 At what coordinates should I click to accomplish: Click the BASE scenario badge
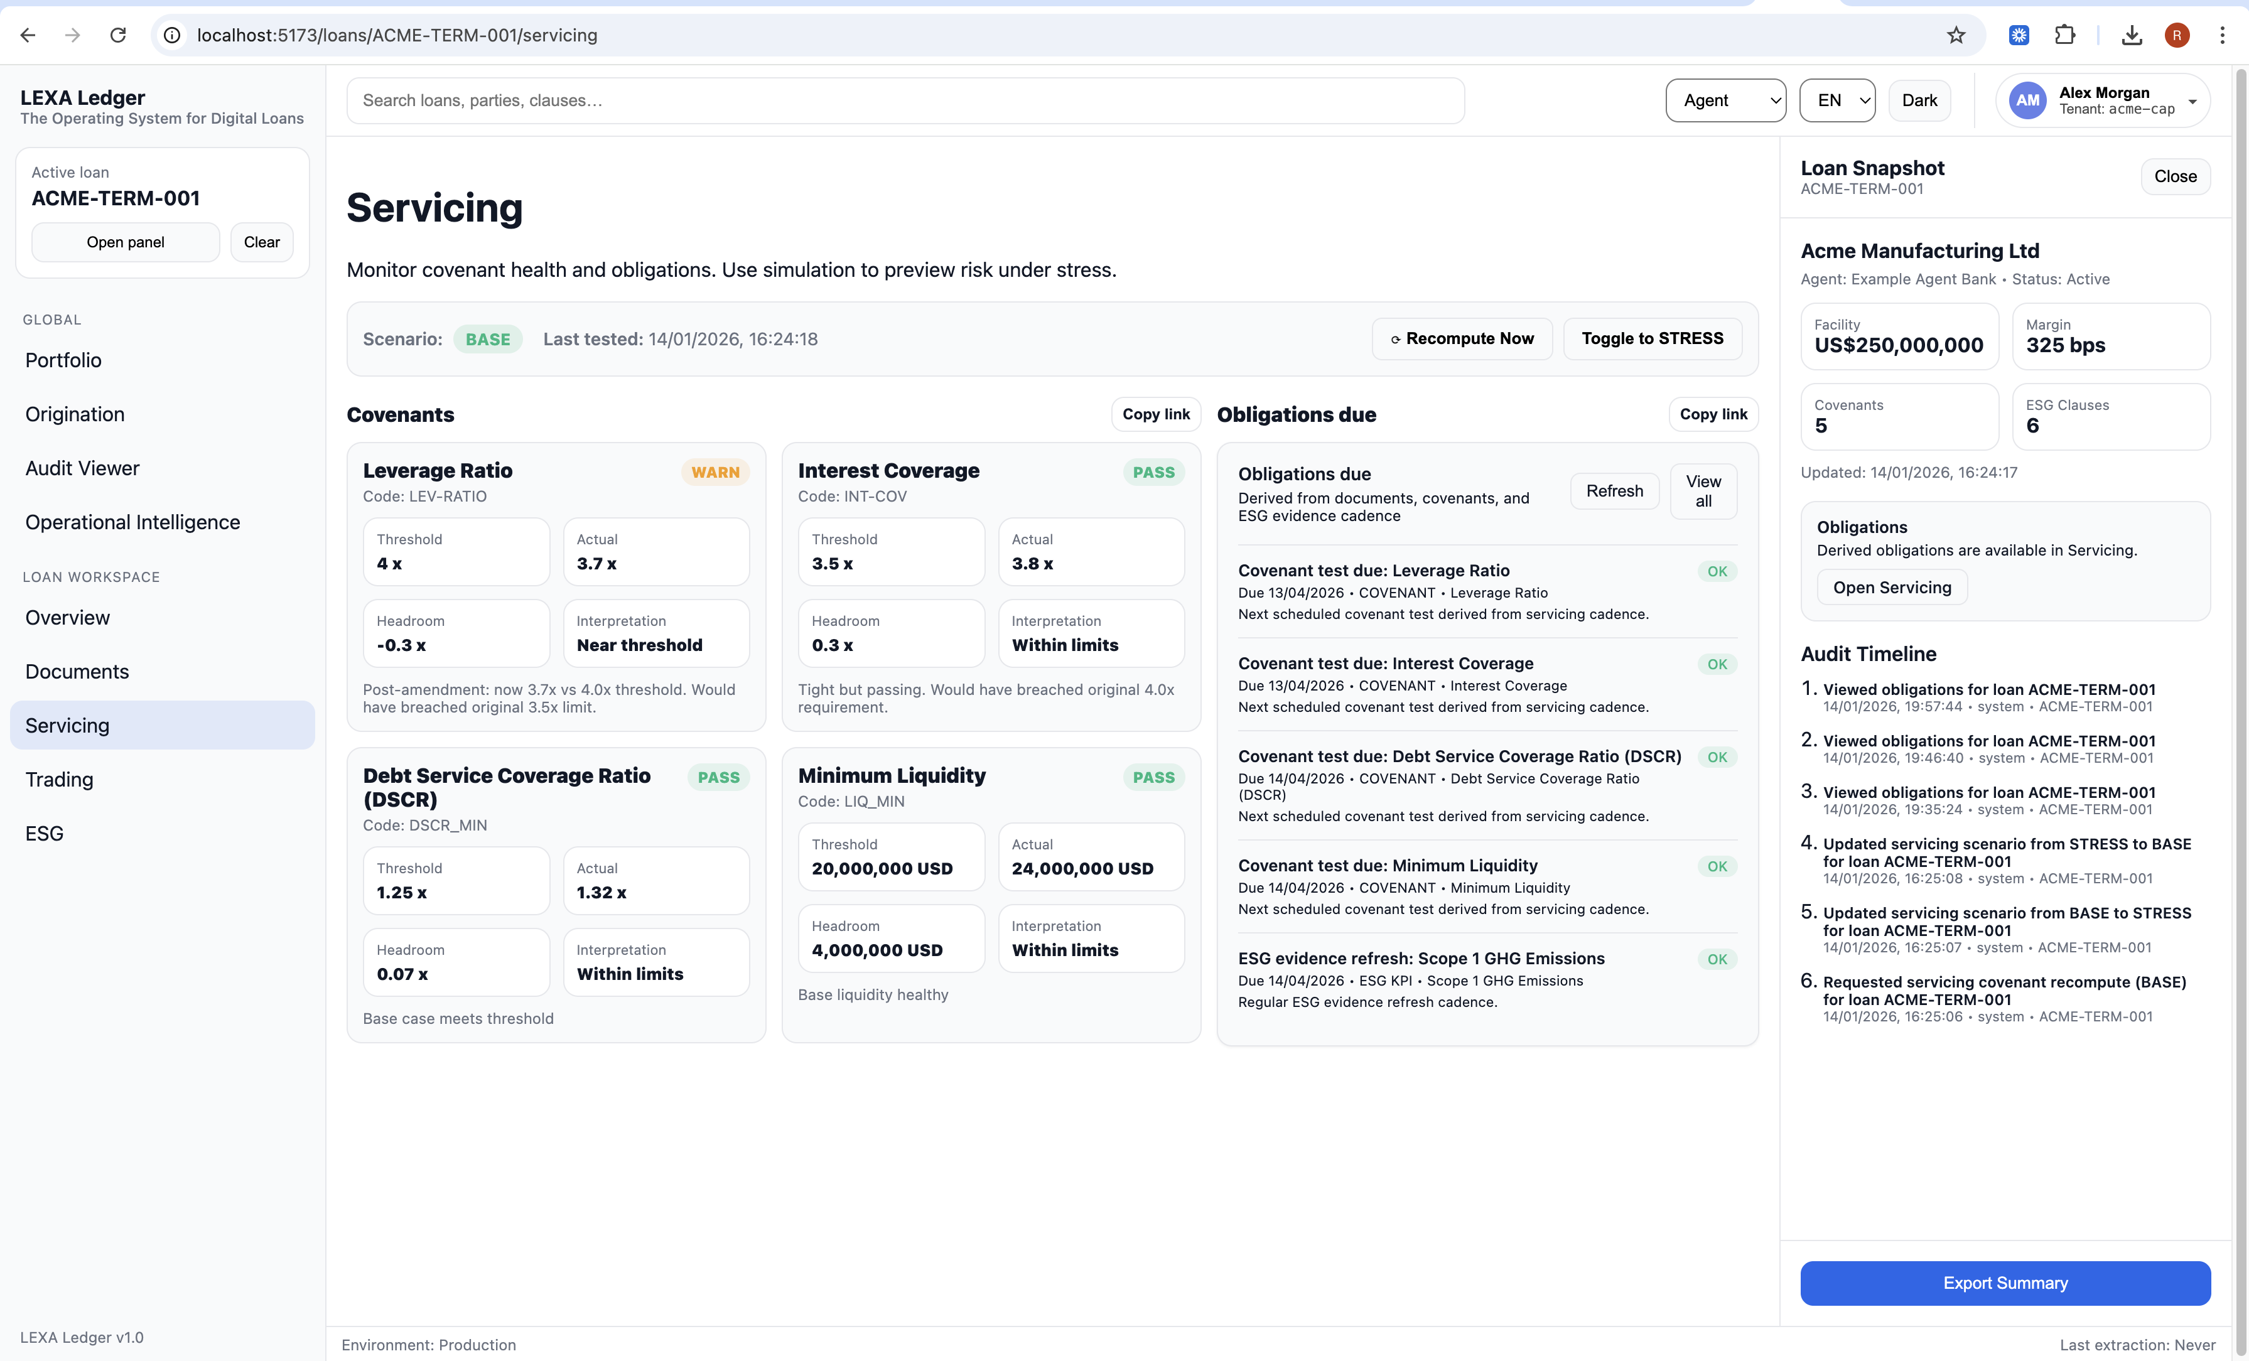(x=487, y=340)
